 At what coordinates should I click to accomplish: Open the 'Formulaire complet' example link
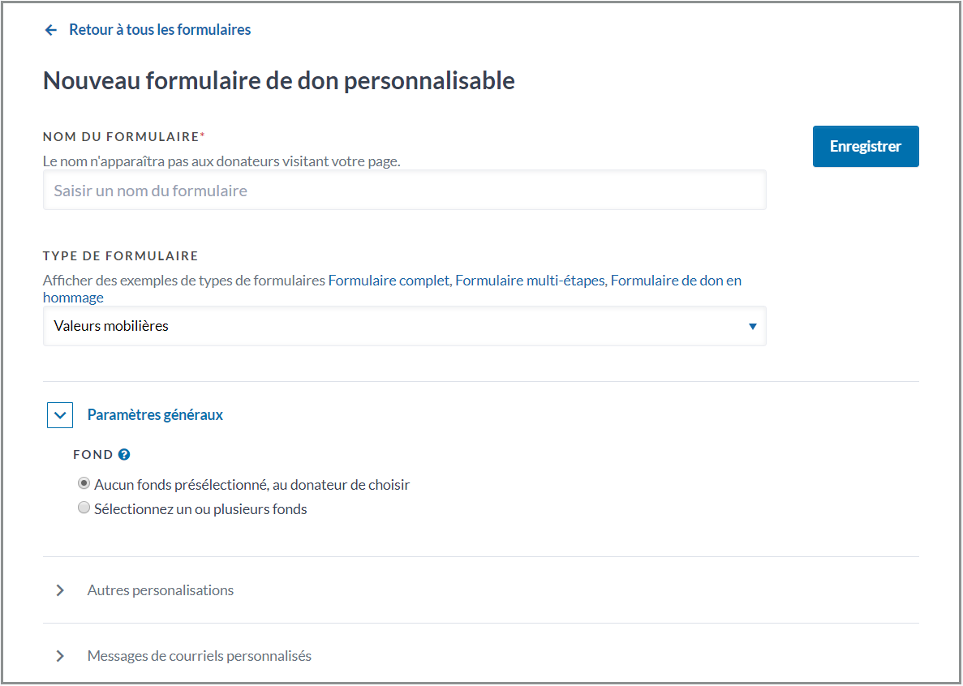(389, 281)
